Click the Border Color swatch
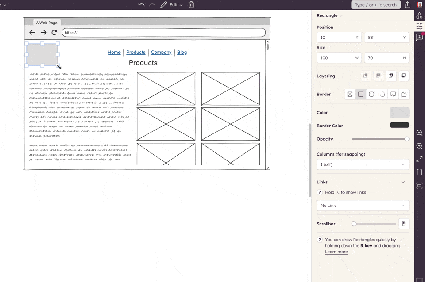 [x=399, y=126]
